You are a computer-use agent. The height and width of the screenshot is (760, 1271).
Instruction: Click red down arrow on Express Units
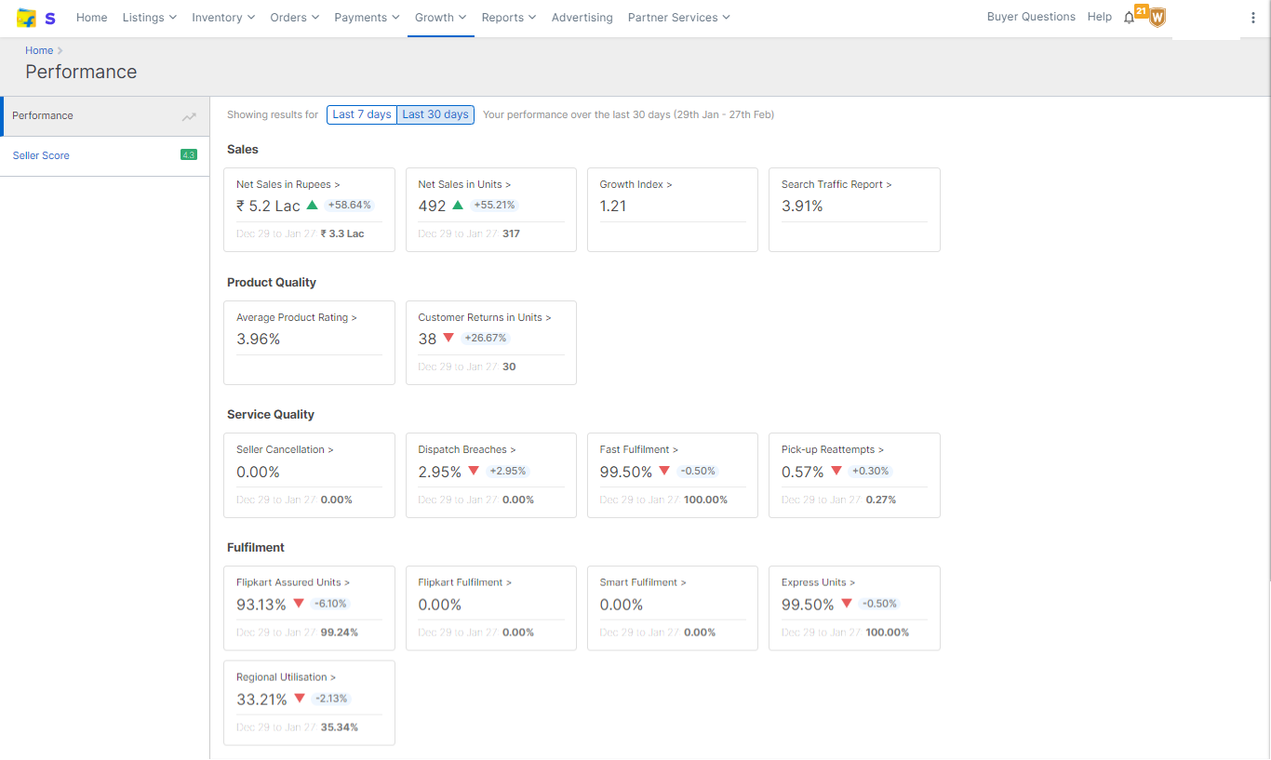coord(847,604)
